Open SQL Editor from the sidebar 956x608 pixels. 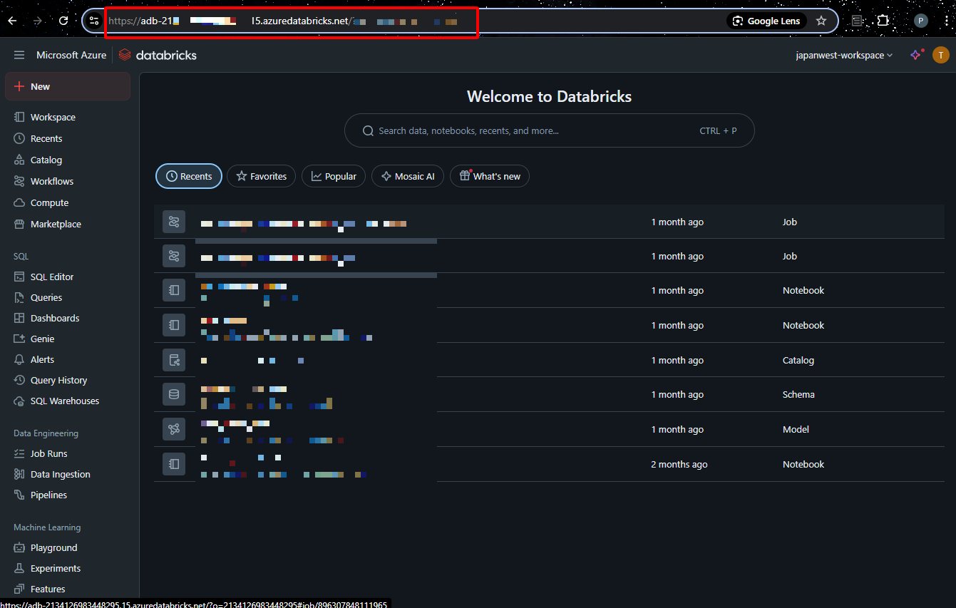52,277
